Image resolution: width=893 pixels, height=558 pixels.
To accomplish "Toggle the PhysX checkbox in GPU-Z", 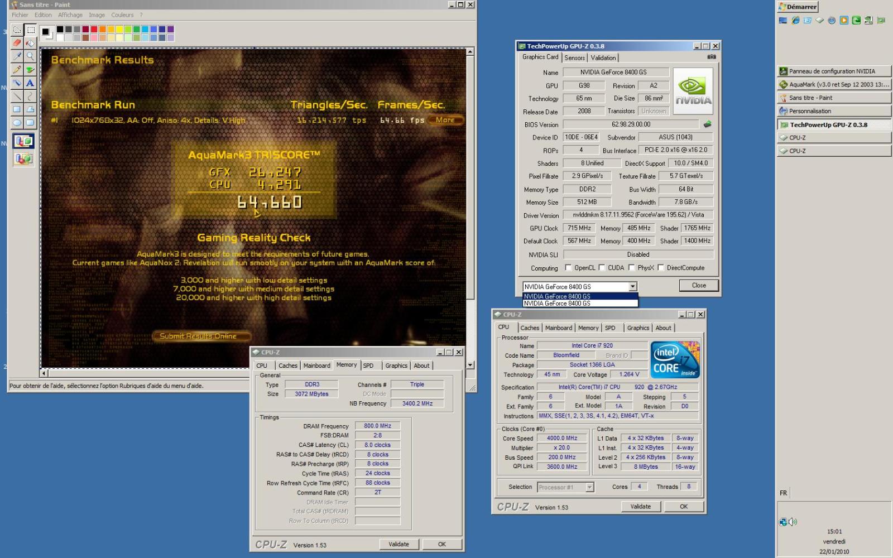I will [632, 268].
